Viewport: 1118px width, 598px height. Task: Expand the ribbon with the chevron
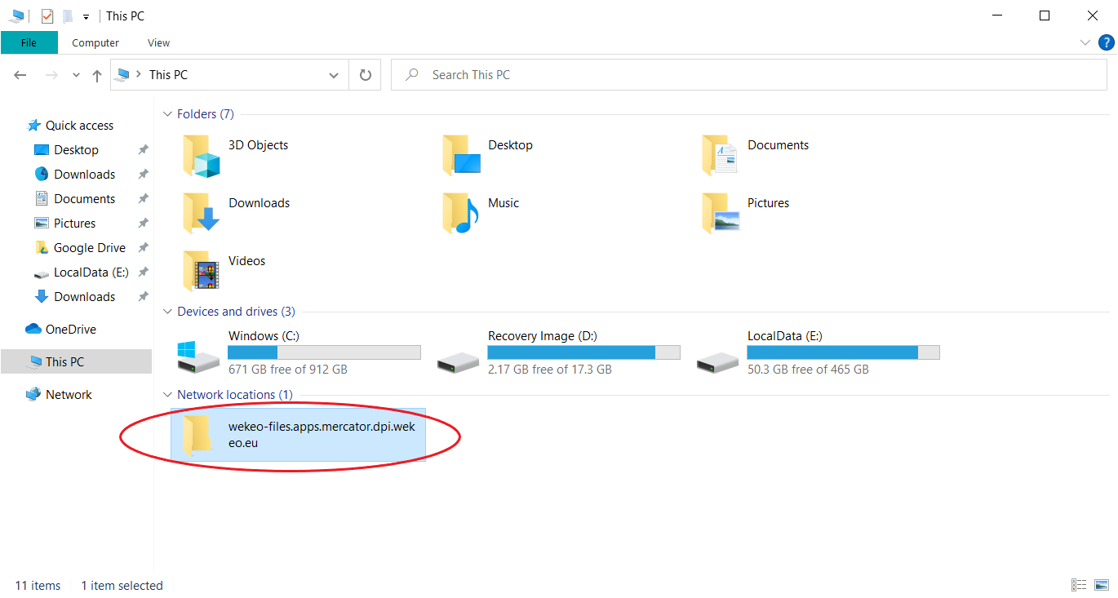[x=1085, y=42]
